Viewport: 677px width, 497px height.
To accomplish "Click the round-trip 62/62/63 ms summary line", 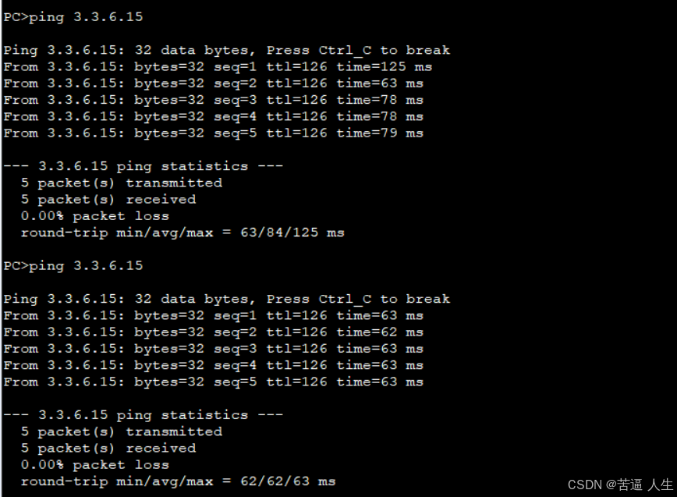I will pyautogui.click(x=179, y=481).
